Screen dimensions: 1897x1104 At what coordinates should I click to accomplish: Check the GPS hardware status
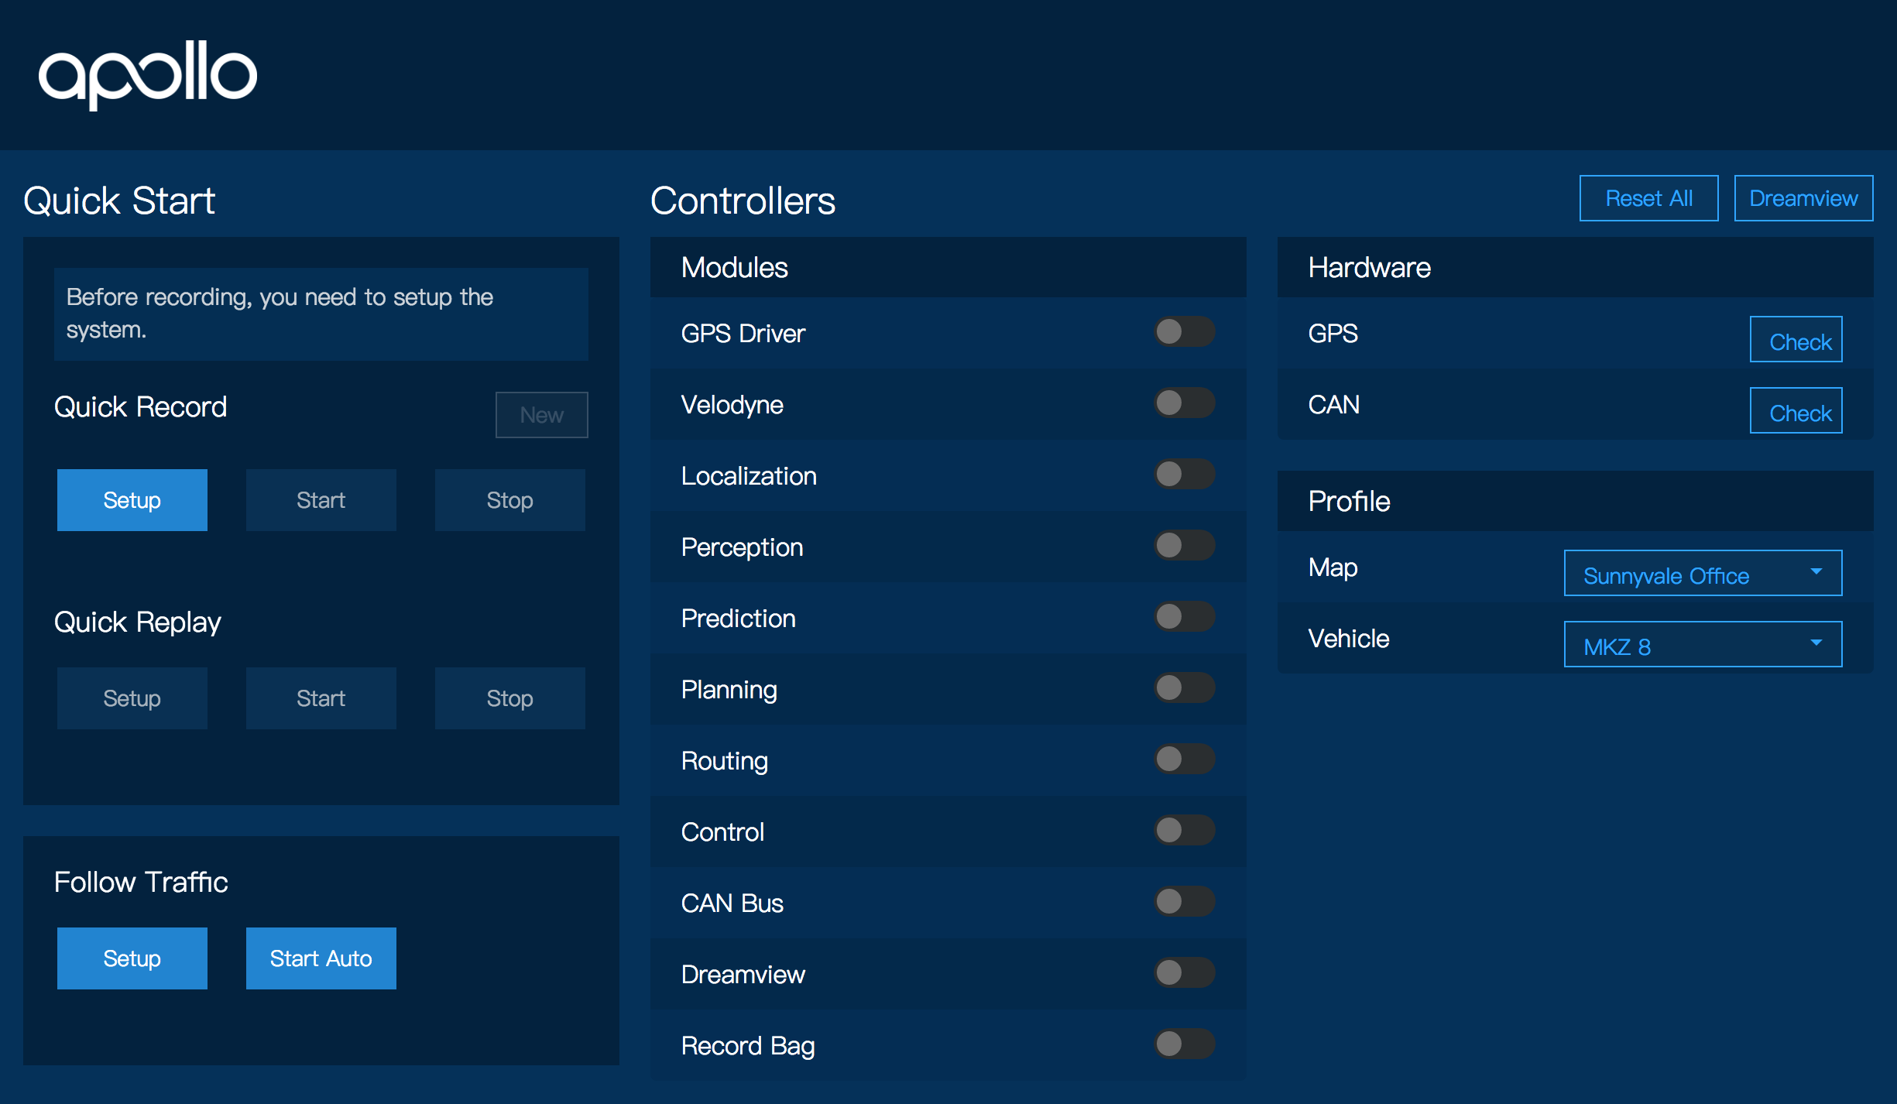click(x=1795, y=340)
